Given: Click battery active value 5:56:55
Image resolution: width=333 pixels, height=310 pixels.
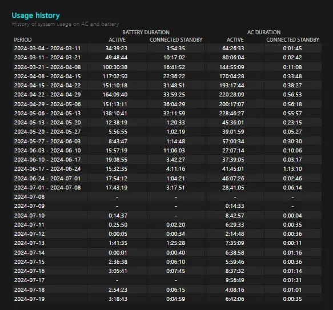Looking at the screenshot, I should (118, 132).
